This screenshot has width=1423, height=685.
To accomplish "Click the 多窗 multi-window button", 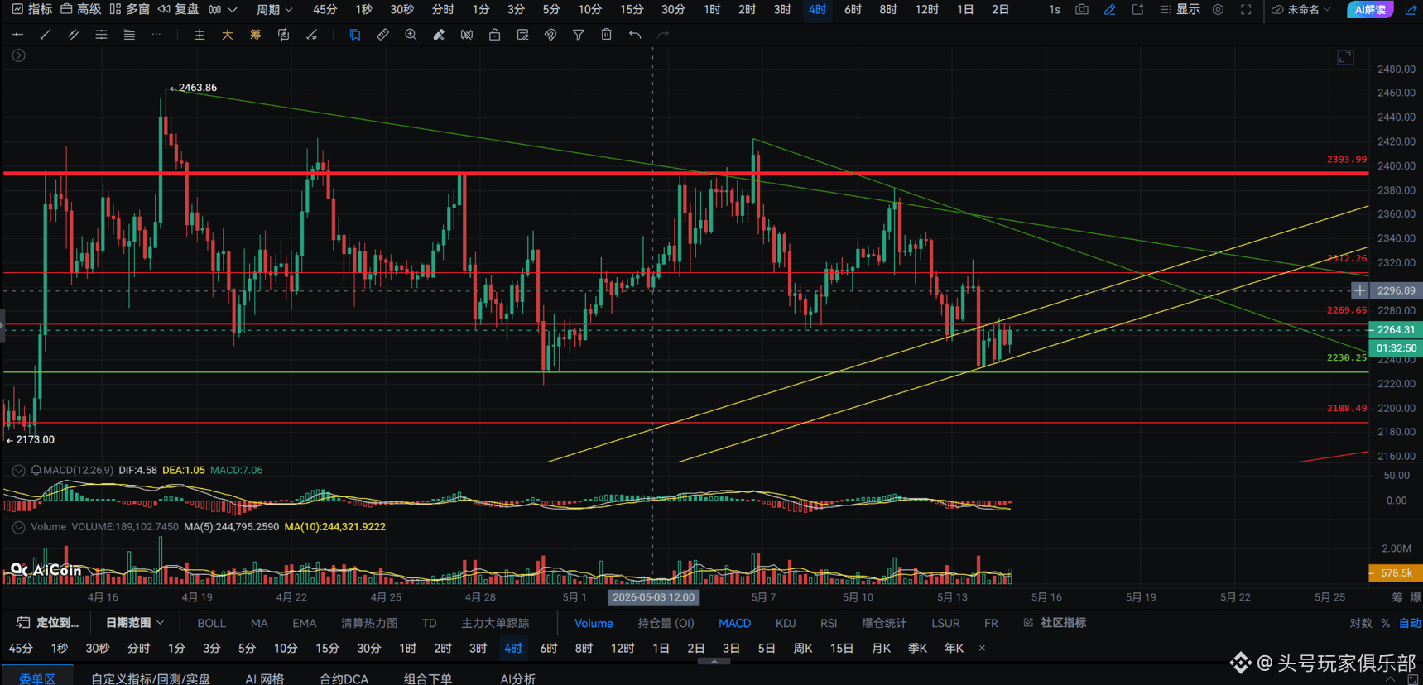I will tap(129, 10).
